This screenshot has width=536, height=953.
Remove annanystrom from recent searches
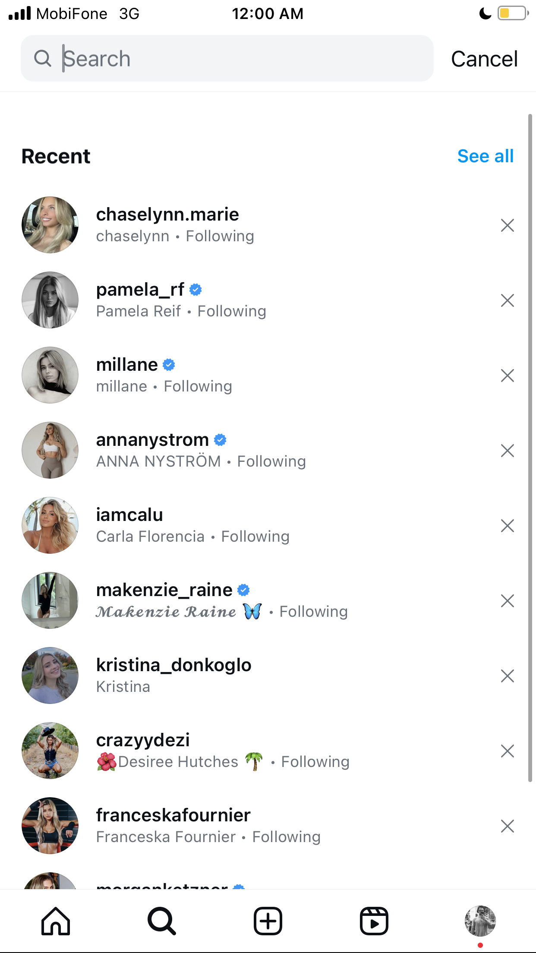pos(508,451)
